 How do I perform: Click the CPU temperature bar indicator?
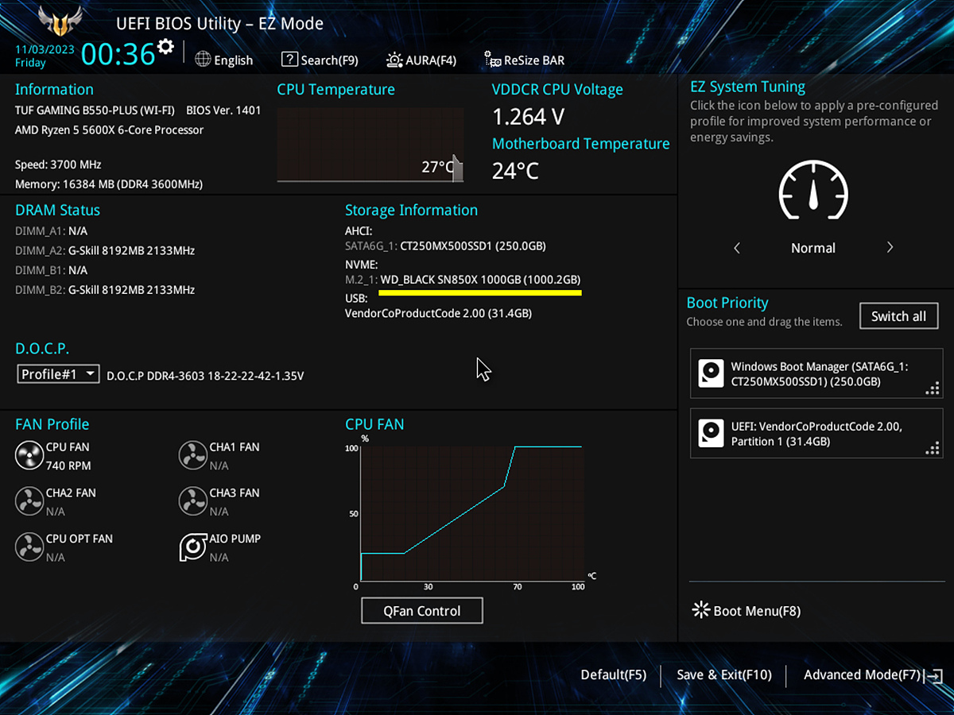[x=457, y=168]
